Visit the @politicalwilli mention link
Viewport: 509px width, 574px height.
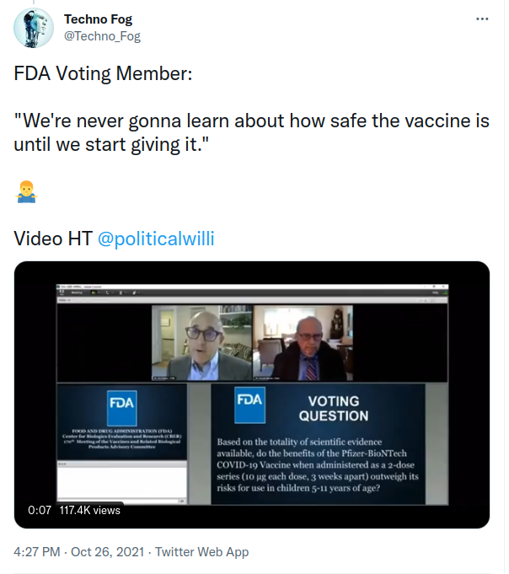(x=157, y=239)
